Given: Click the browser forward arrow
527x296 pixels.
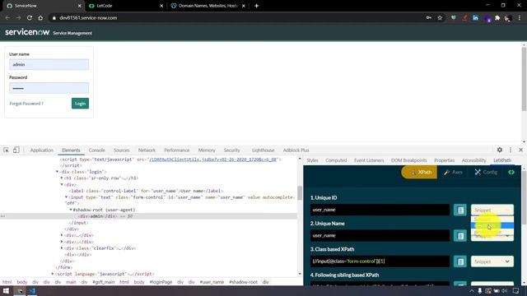Looking at the screenshot, I should coord(18,18).
